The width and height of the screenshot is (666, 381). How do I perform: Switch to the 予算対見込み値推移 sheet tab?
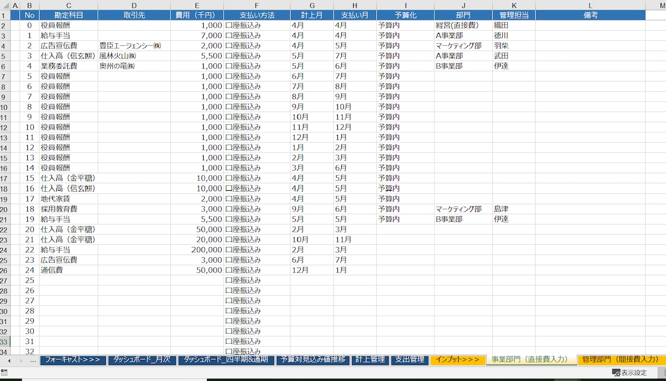pyautogui.click(x=312, y=360)
